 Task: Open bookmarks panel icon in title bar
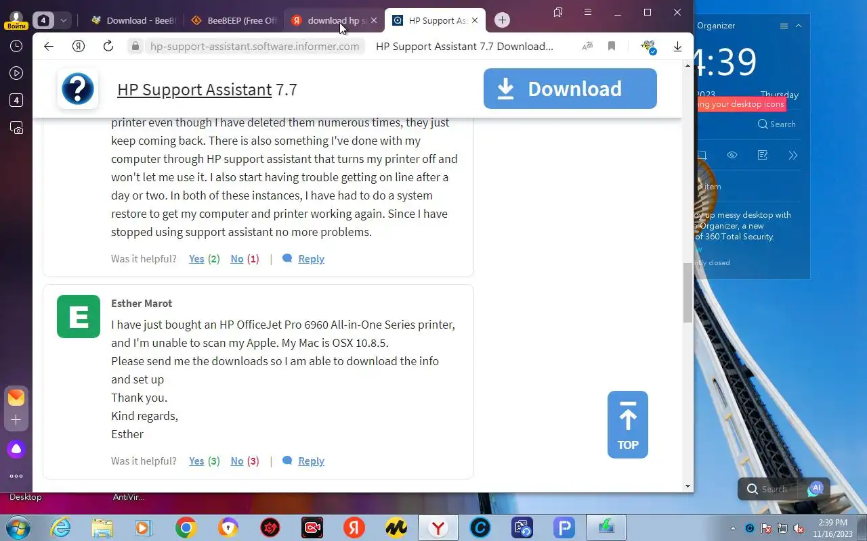click(x=558, y=12)
